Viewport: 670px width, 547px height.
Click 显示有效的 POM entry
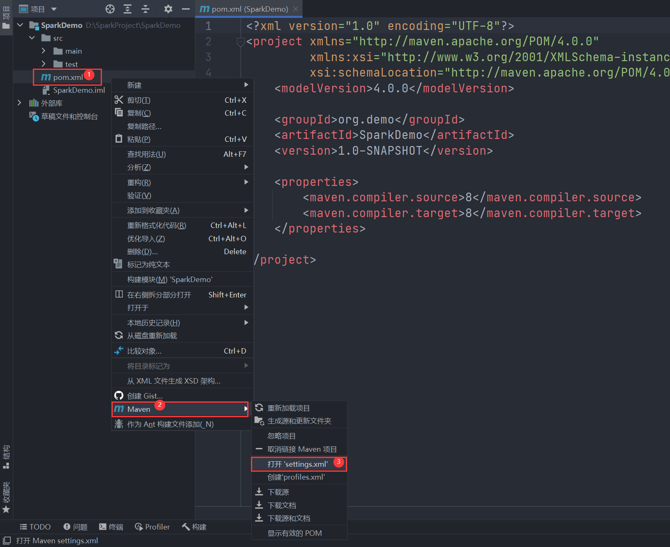coord(299,533)
